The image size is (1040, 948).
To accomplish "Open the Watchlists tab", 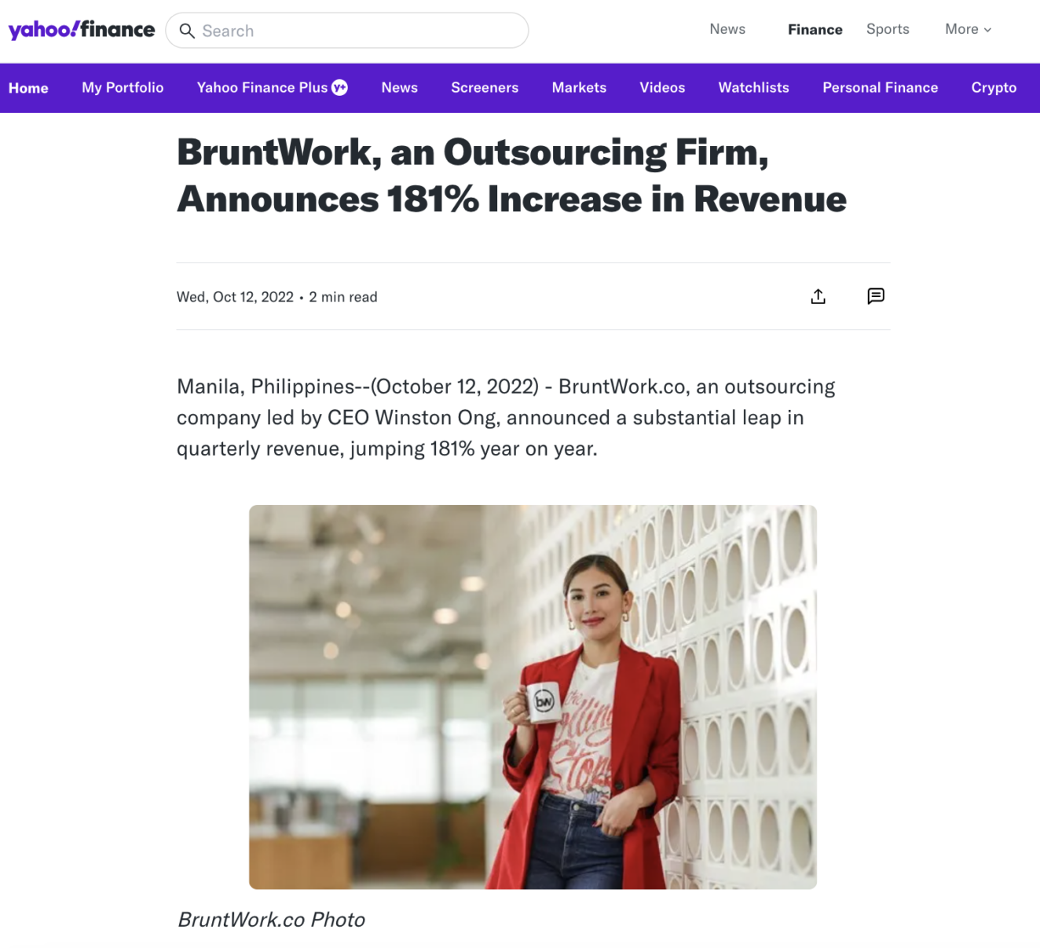I will 753,87.
